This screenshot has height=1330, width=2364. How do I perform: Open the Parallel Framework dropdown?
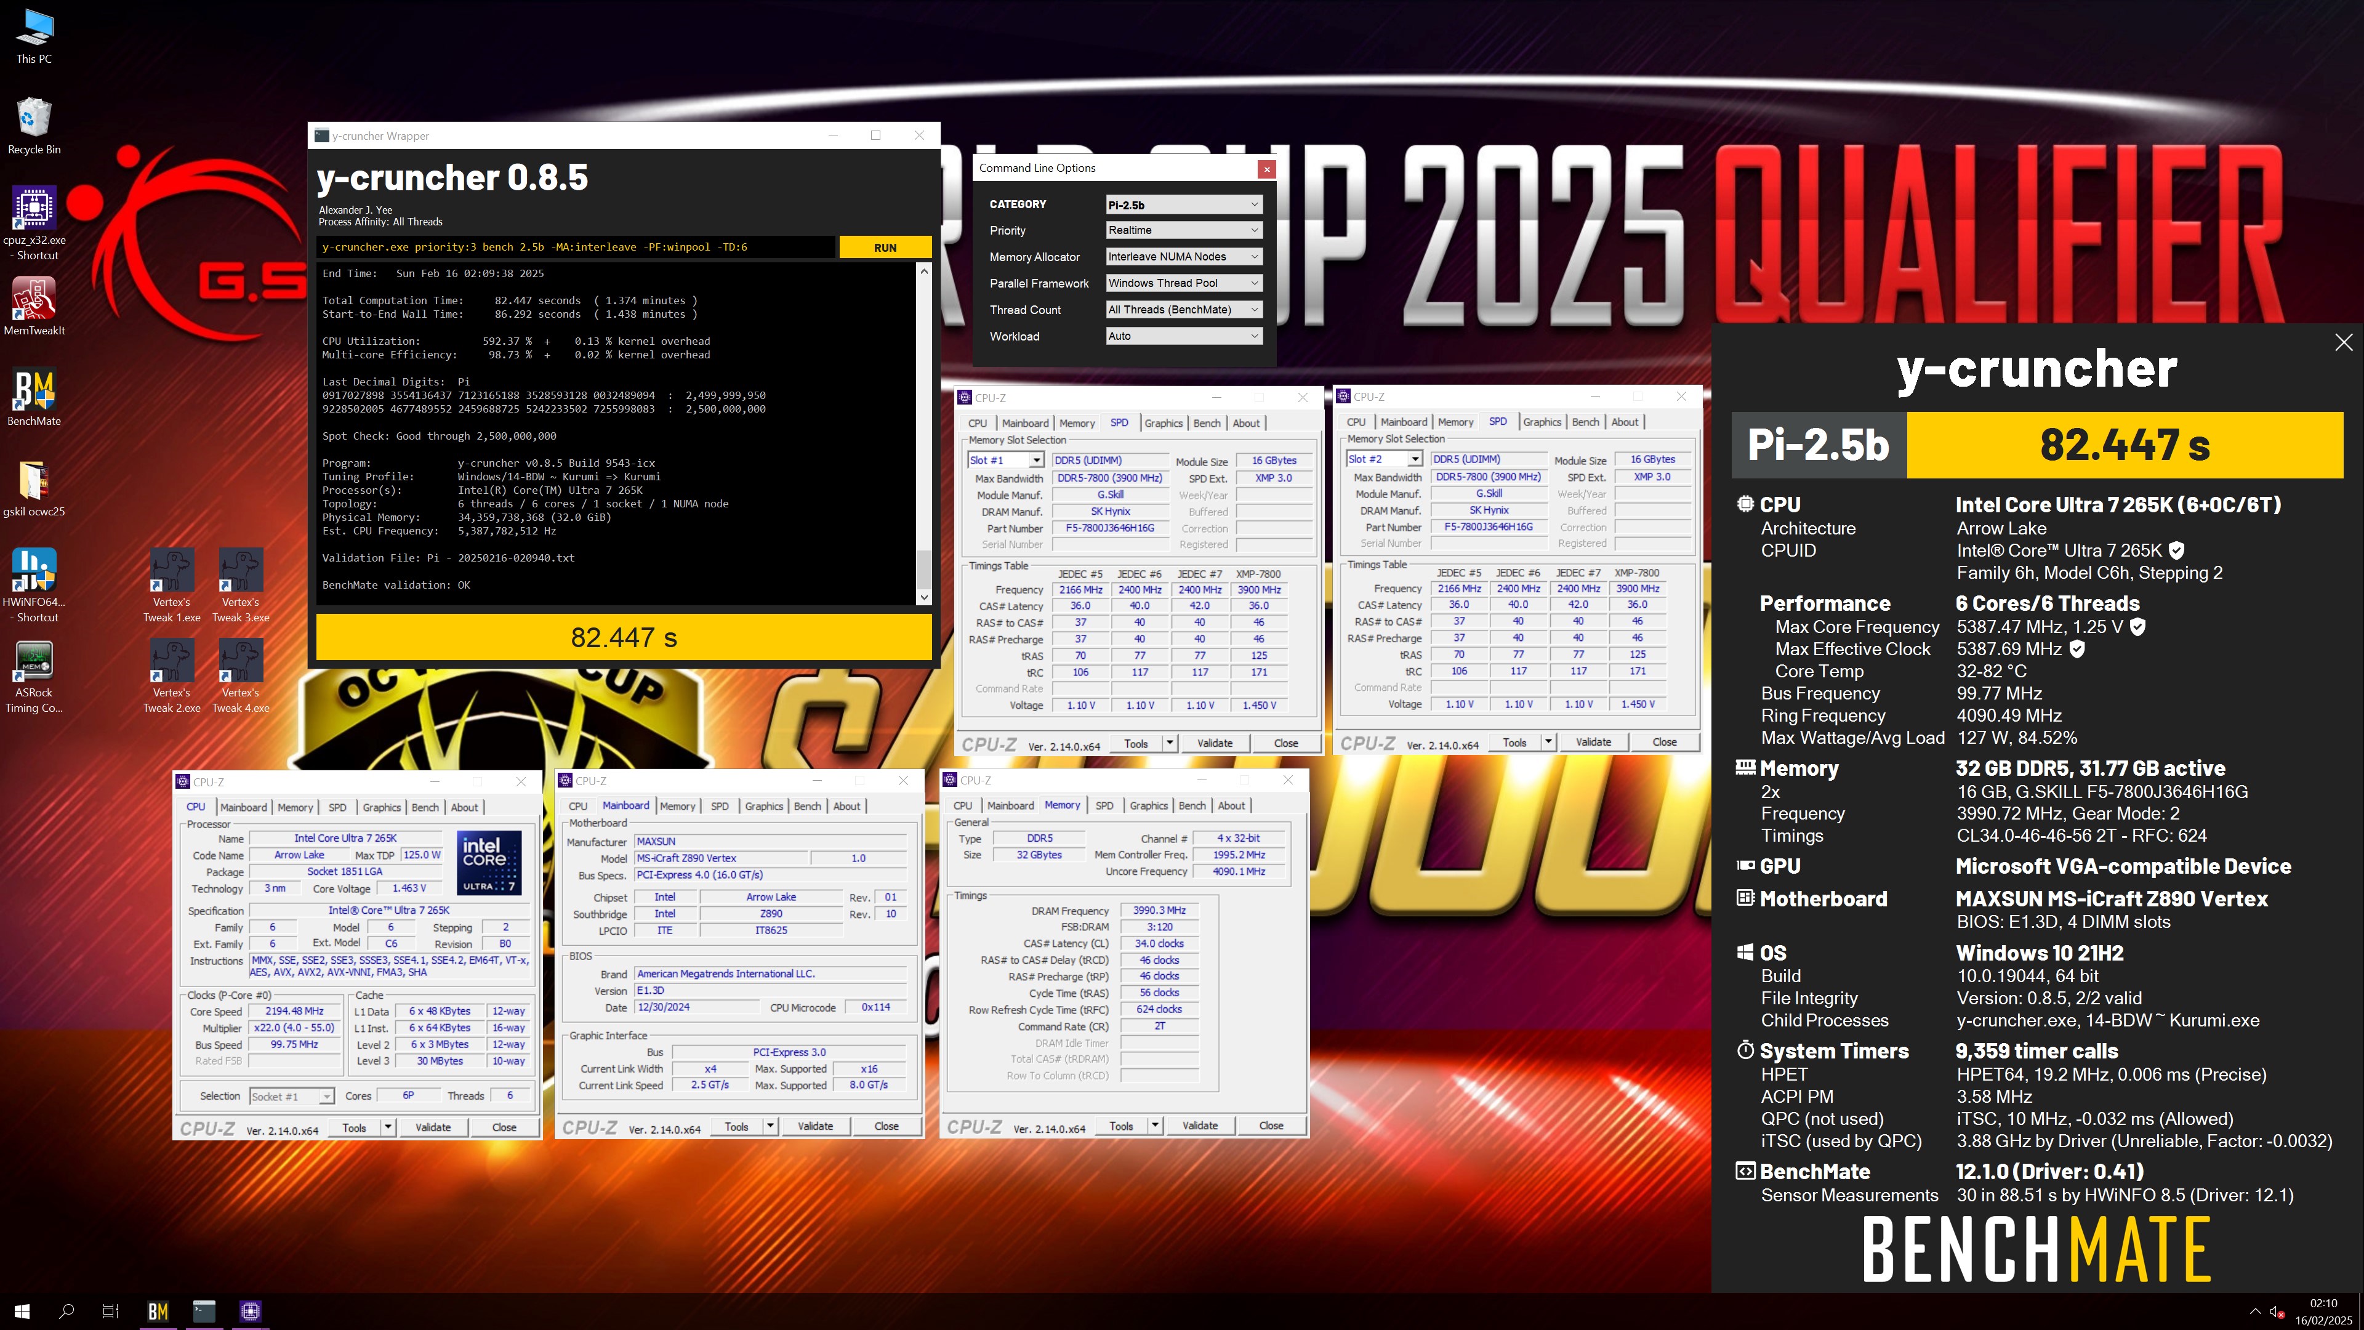[x=1184, y=284]
